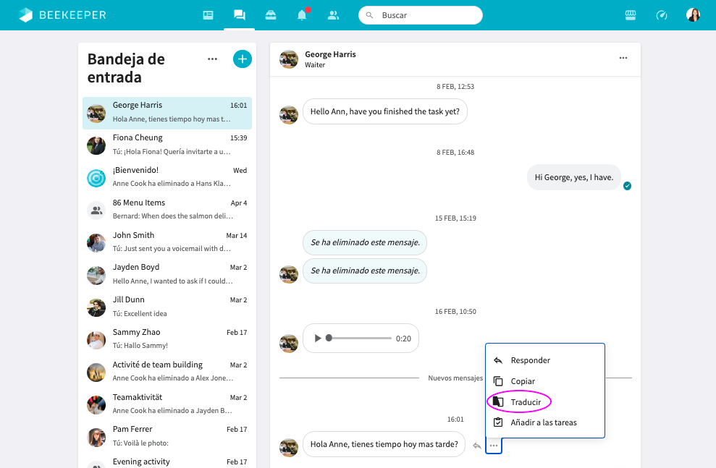
Task: Click reply arrow beside the latest message
Action: 476,446
